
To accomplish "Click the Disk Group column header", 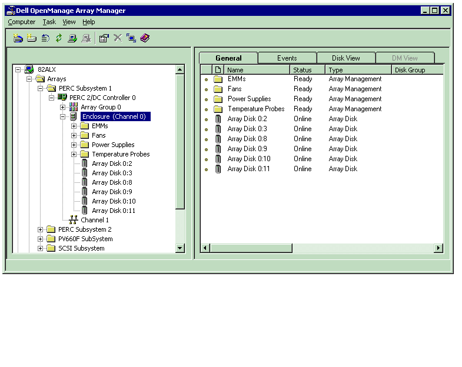I will 417,70.
